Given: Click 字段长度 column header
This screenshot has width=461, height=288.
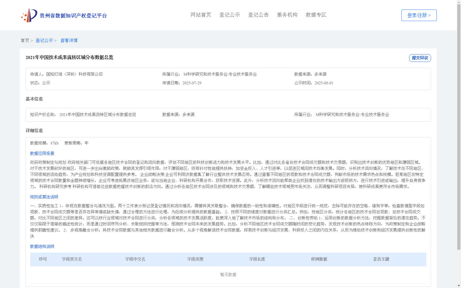Looking at the screenshot, I should tap(257, 259).
